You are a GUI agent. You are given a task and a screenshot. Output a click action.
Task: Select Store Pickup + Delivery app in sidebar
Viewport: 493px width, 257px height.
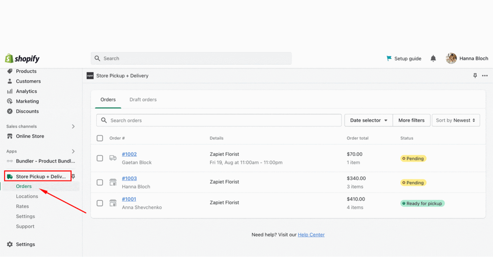[41, 176]
